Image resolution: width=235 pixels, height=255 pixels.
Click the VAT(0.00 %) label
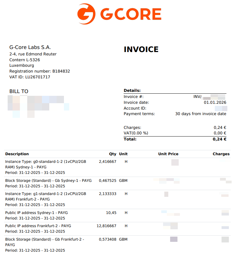pos(136,133)
